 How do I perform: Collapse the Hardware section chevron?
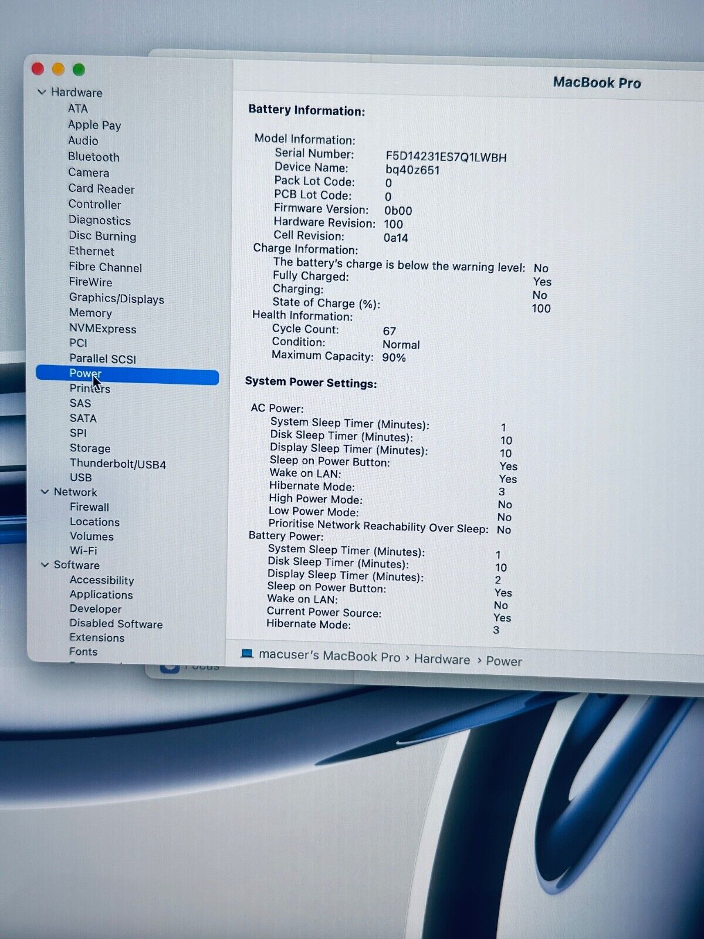coord(42,92)
